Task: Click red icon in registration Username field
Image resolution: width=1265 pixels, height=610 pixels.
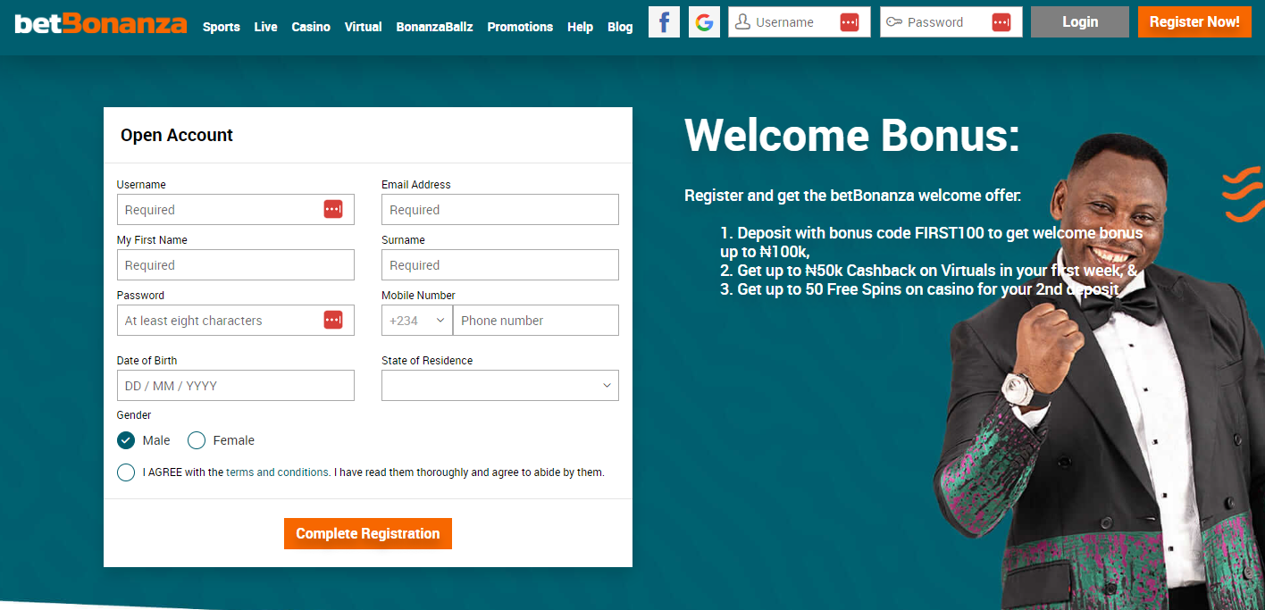Action: point(332,209)
